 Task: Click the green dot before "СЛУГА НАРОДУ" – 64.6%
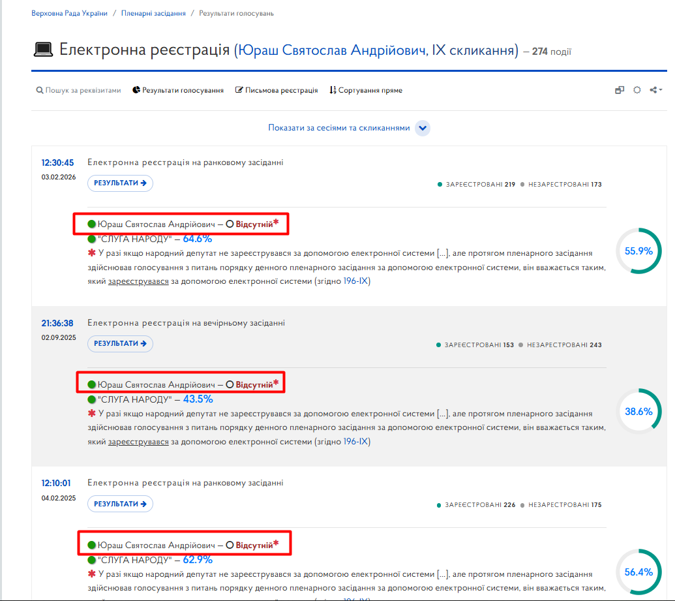92,239
